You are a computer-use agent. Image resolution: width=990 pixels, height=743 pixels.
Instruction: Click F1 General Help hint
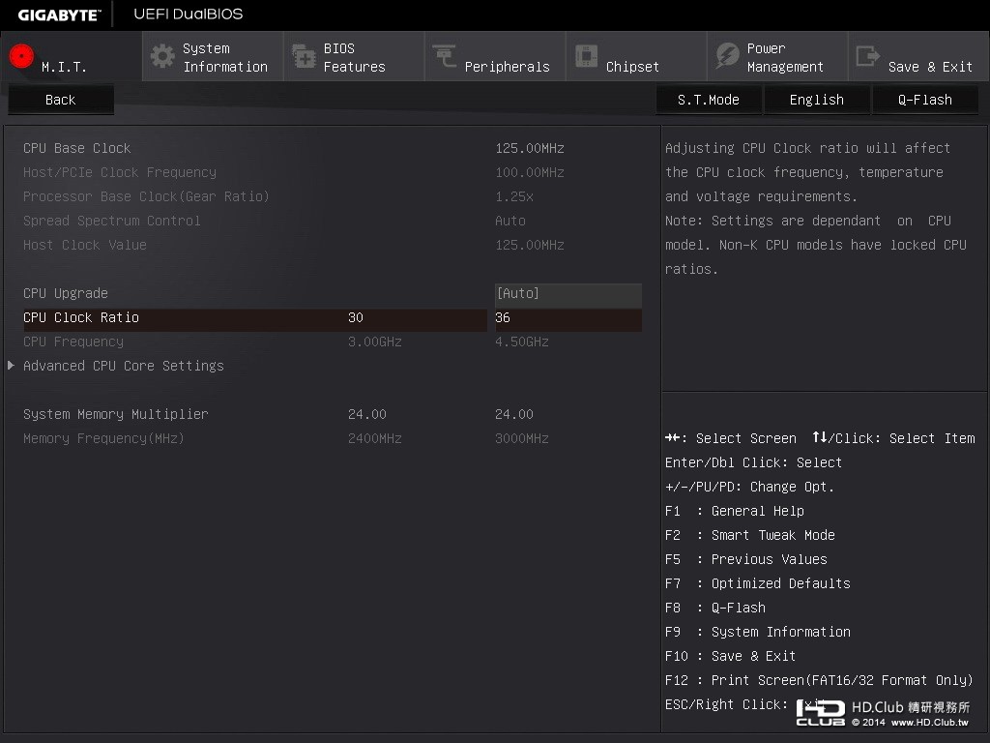[x=735, y=511]
